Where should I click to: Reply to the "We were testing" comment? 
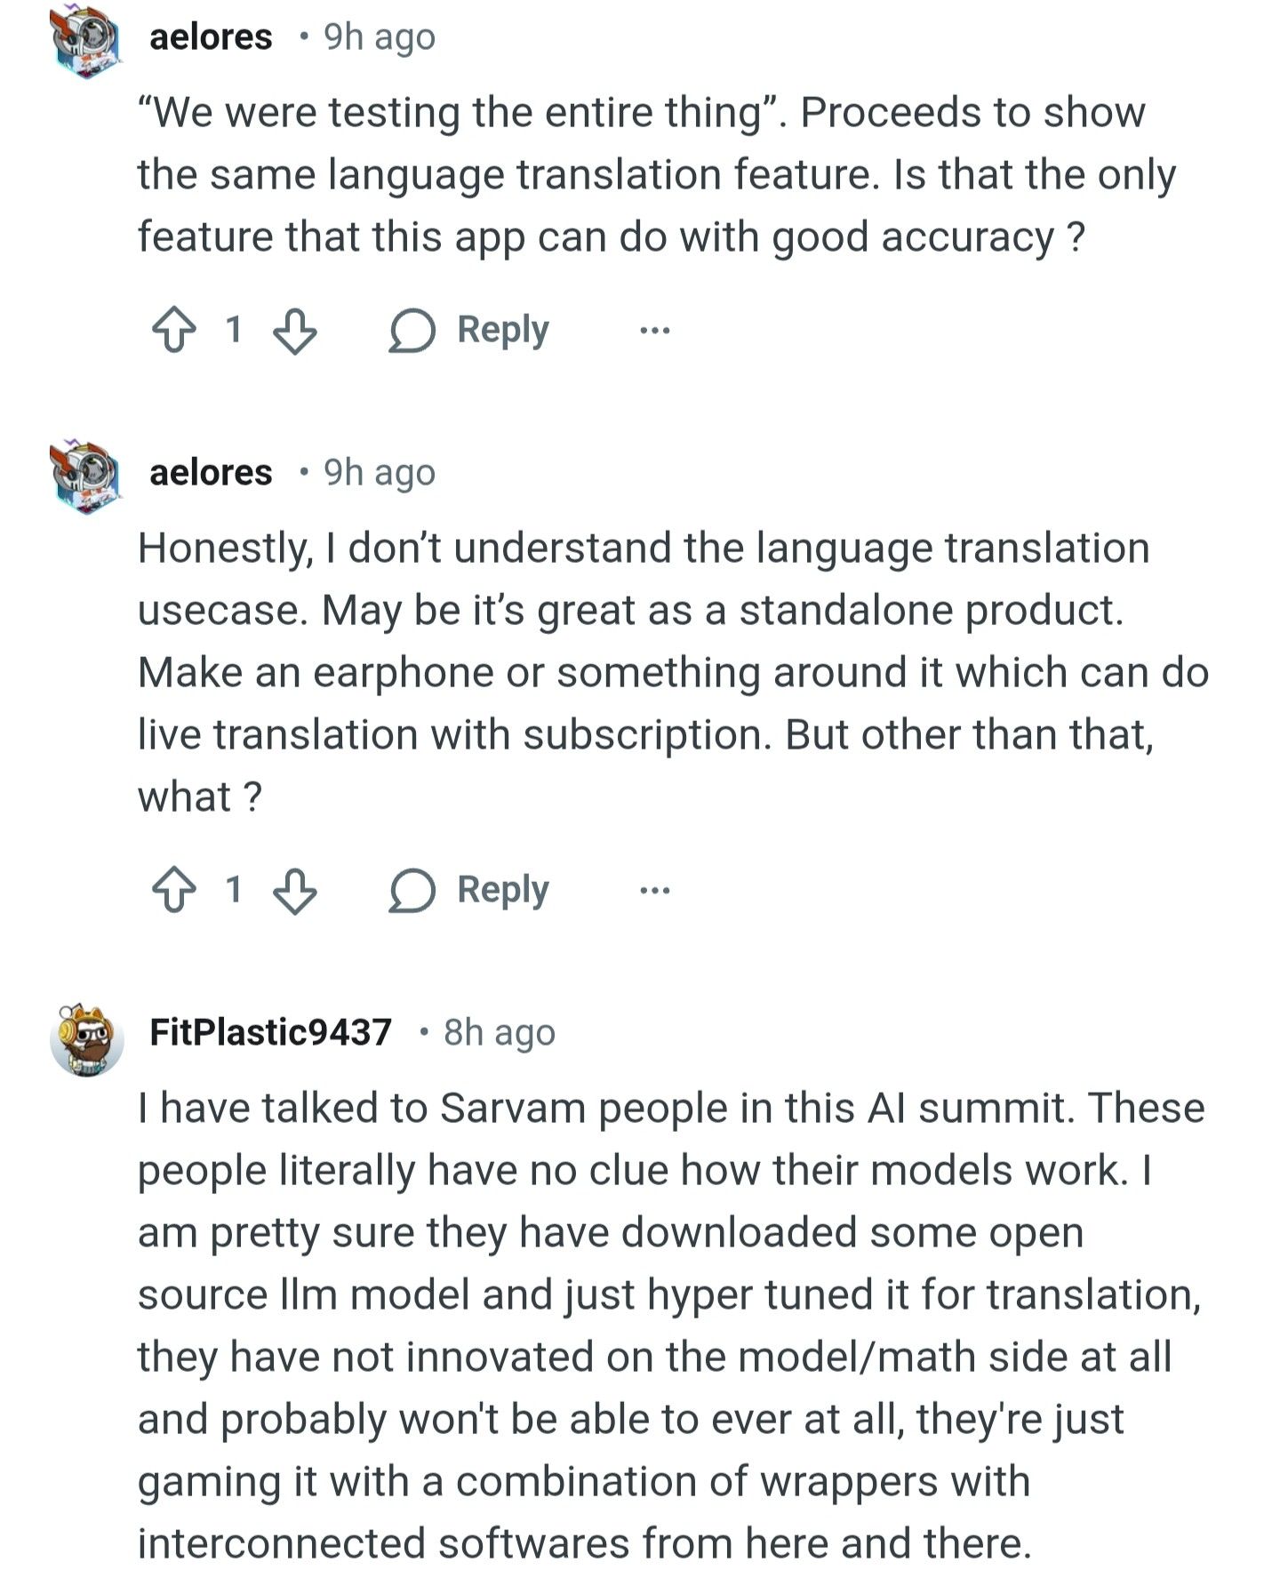(x=469, y=330)
